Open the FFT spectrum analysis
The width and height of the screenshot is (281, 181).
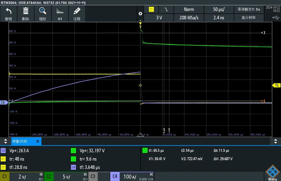click(x=60, y=11)
